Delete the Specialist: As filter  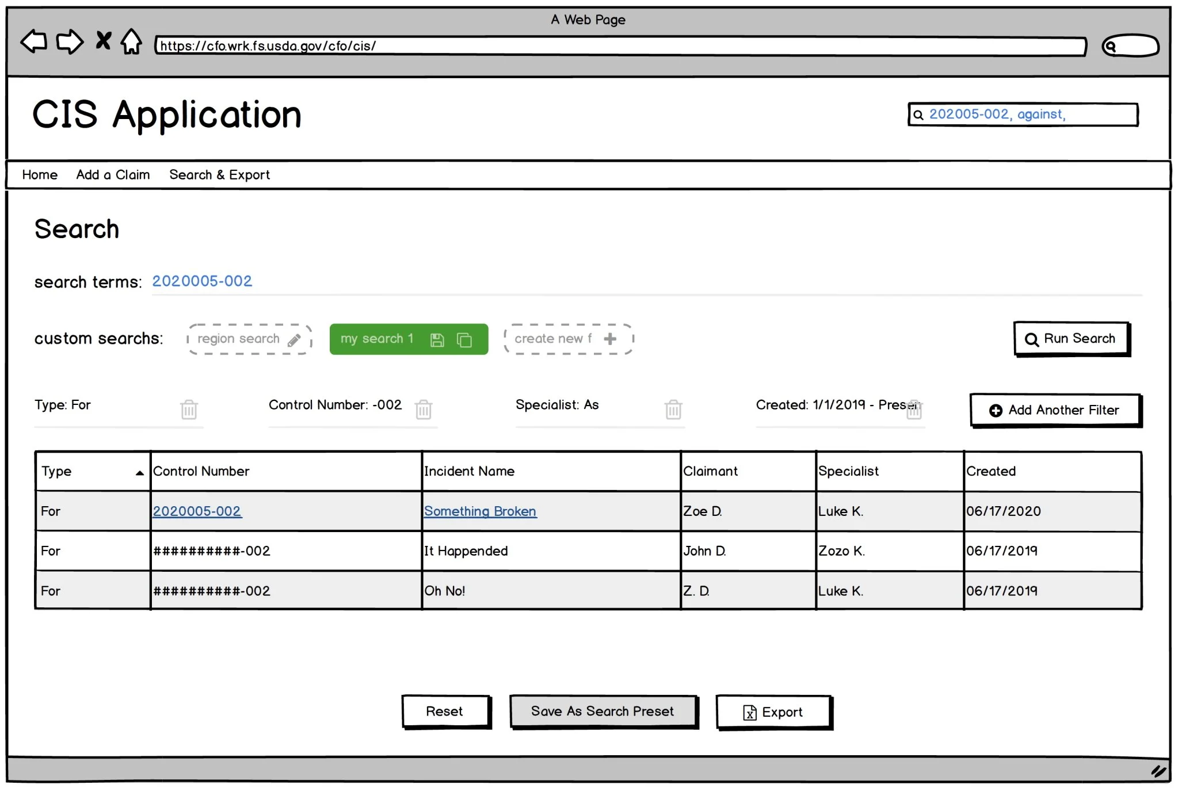pyautogui.click(x=673, y=409)
